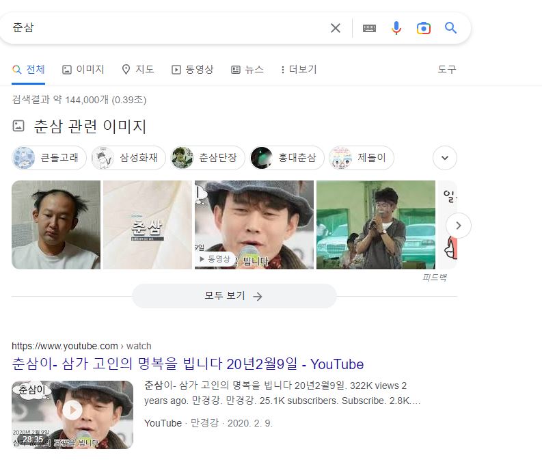Viewport: 542px width, 473px height.
Task: Open the 춘삼이- 삼가 고인의 명복을 빕니다 result title
Action: (x=188, y=364)
